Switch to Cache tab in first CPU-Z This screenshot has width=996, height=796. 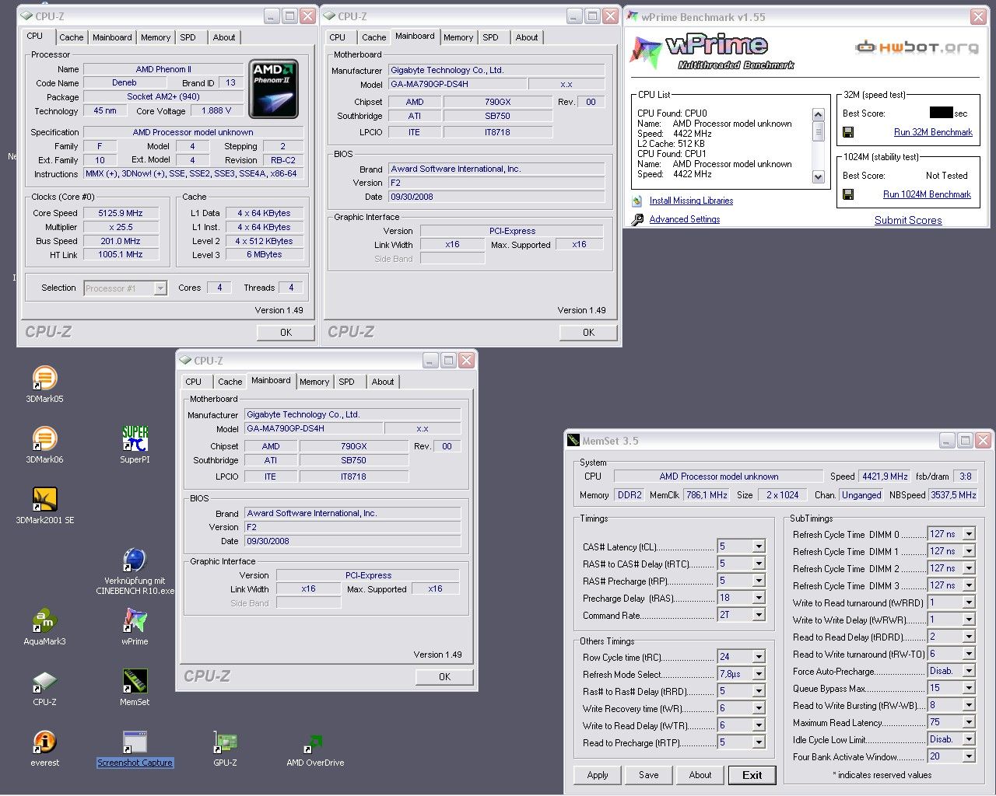tap(71, 37)
